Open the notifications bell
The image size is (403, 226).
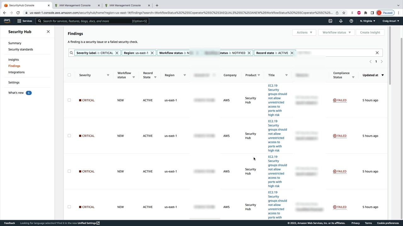tap(341, 21)
